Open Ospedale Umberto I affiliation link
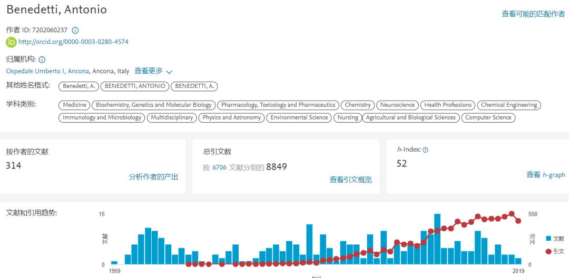This screenshot has height=278, width=569. tap(47, 71)
